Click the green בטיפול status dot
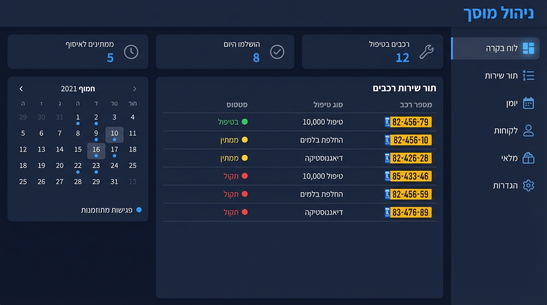The width and height of the screenshot is (547, 305). tap(245, 122)
